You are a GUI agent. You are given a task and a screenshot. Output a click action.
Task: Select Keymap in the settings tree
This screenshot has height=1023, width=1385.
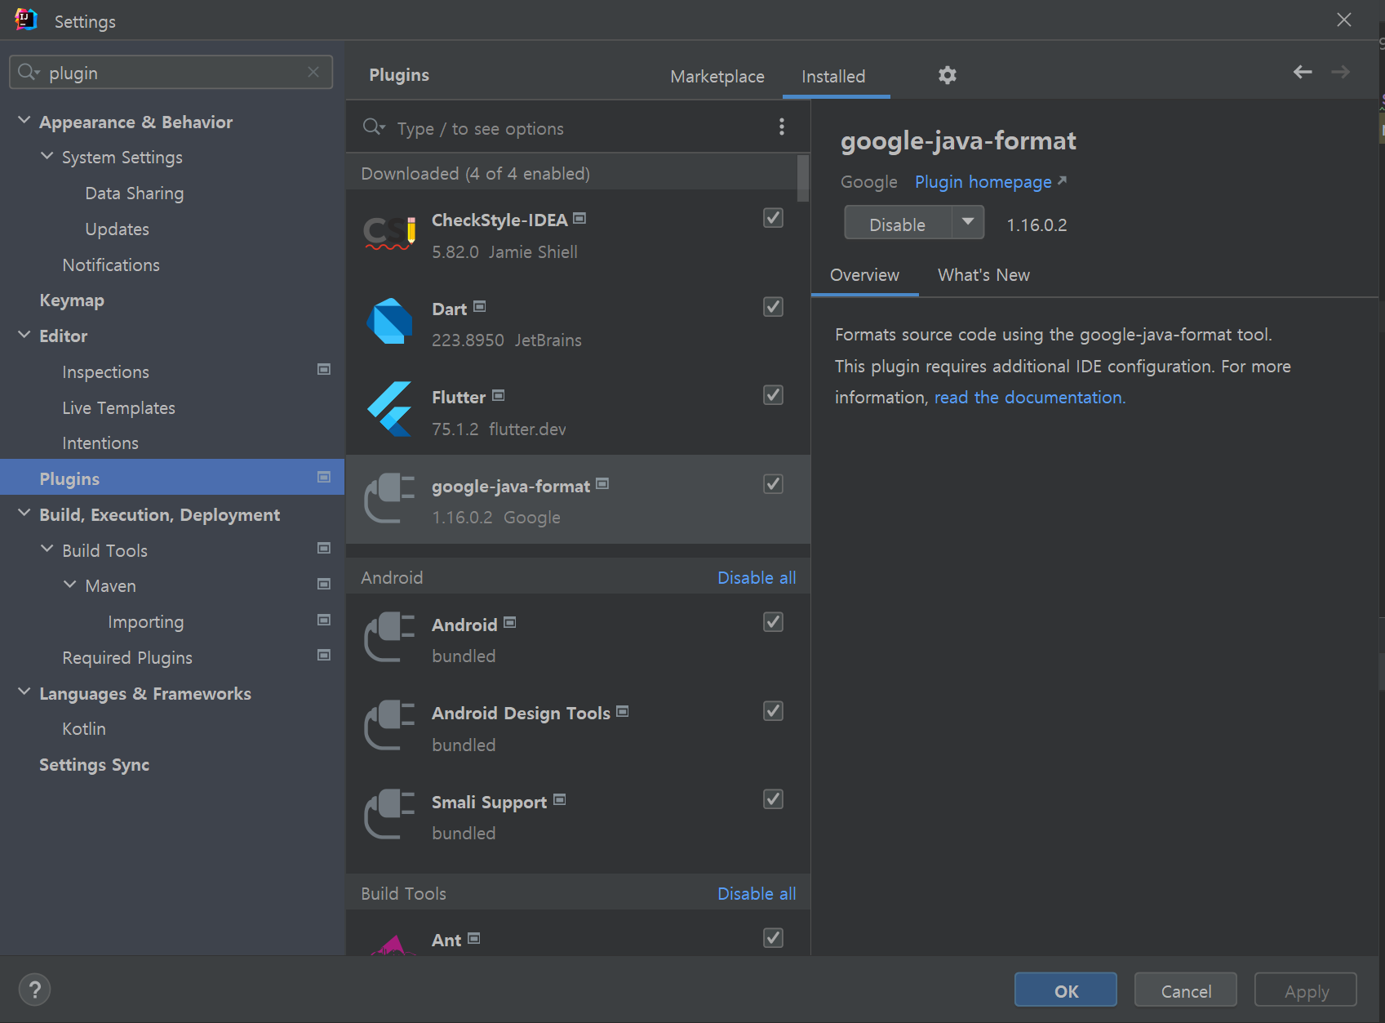point(72,300)
